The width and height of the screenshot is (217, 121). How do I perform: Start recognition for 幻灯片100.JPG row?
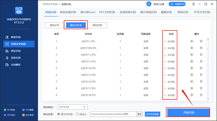[192, 48]
